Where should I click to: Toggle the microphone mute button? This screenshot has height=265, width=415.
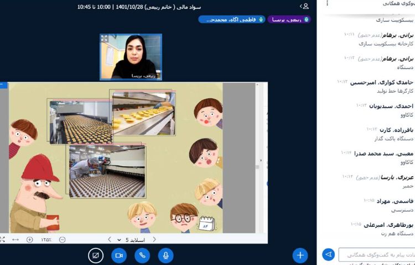[165, 256]
